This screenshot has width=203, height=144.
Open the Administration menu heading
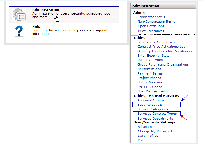[45, 10]
